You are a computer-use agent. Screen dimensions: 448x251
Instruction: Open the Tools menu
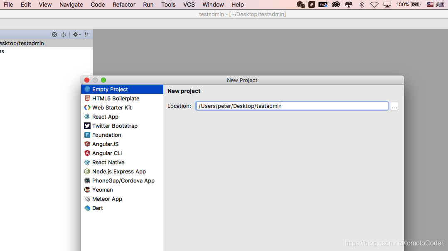[168, 5]
